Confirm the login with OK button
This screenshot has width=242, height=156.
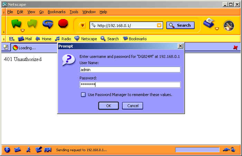[109, 106]
